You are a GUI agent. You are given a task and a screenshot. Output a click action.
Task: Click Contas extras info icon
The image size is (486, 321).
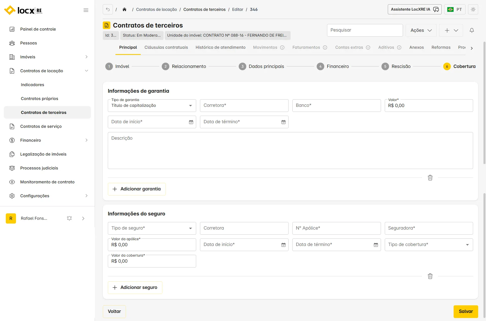[368, 47]
